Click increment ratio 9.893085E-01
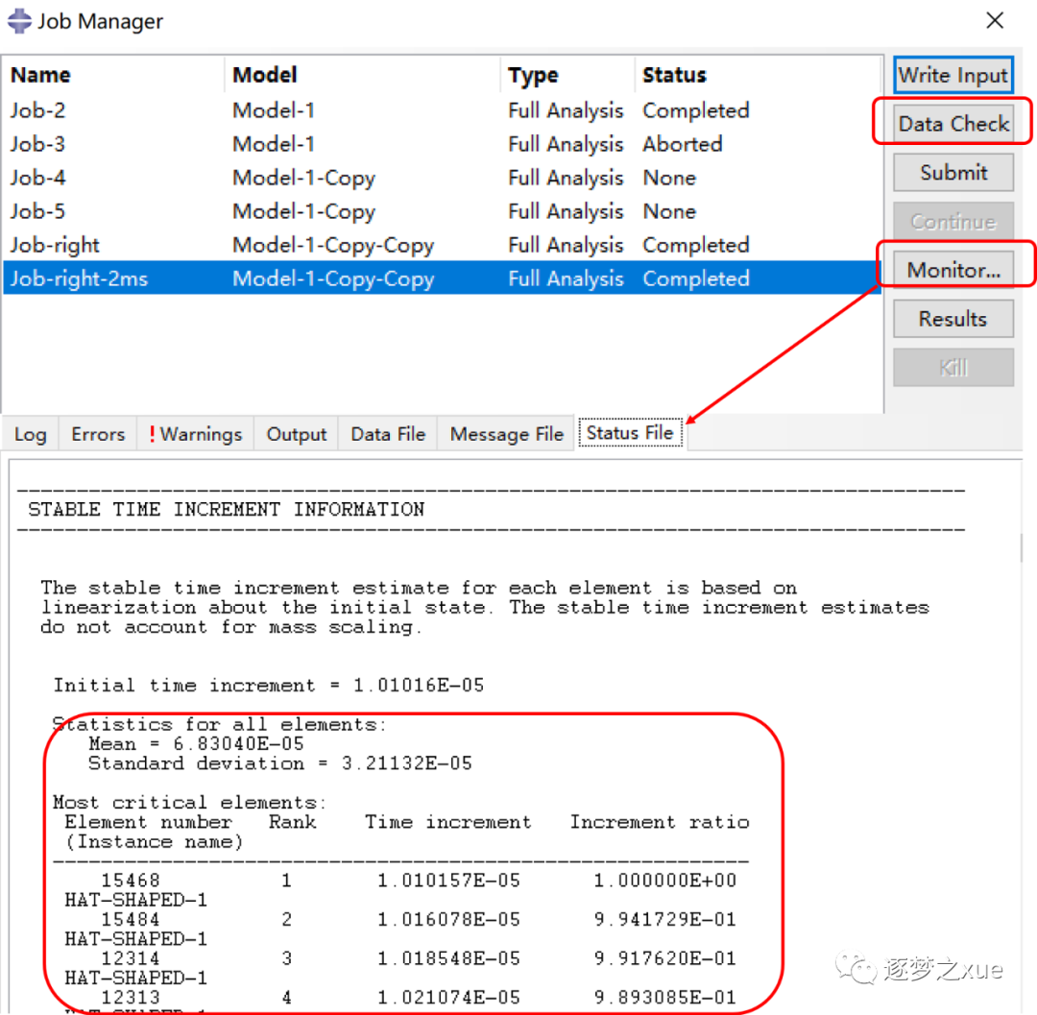 click(x=664, y=997)
